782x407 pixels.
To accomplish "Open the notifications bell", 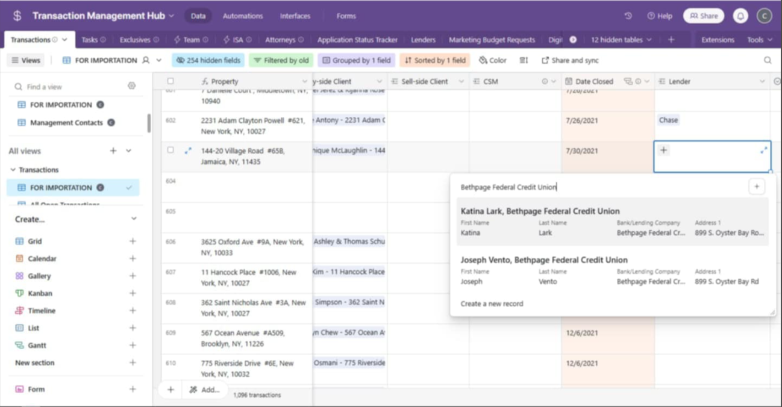I will [740, 16].
